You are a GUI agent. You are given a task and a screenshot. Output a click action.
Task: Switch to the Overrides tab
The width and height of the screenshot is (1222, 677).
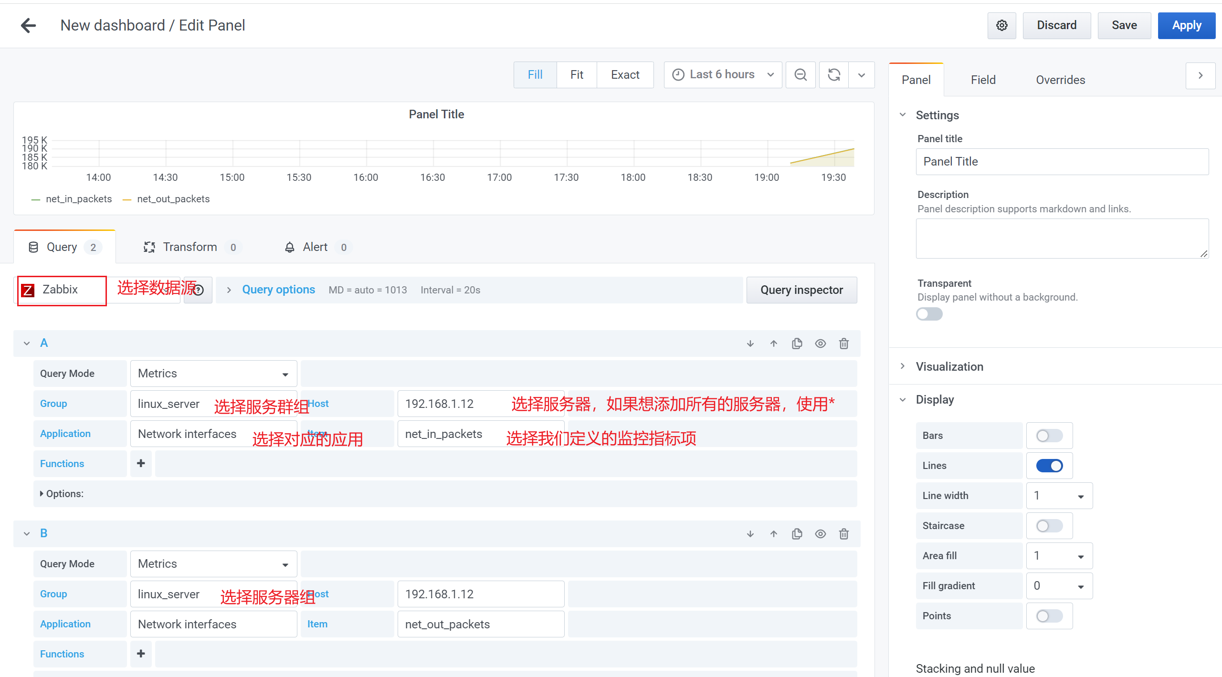[x=1060, y=80]
